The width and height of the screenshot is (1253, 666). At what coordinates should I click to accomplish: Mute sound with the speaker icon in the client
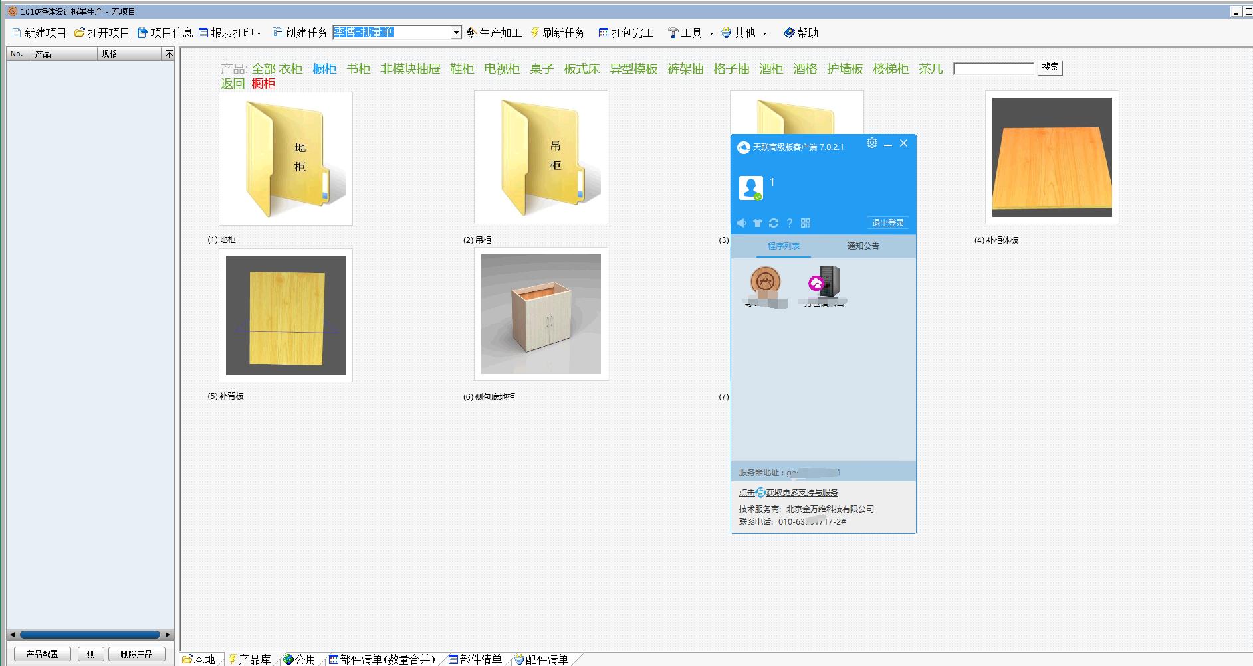(742, 223)
